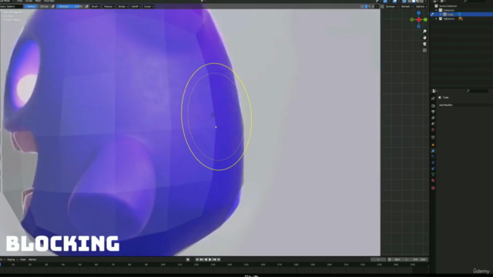Click the timeline Start frame field
Image resolution: width=493 pixels, height=277 pixels.
[x=401, y=259]
